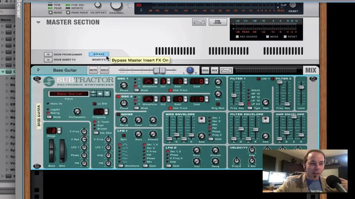Click the Noise Color knob
355x199 pixels.
click(138, 120)
